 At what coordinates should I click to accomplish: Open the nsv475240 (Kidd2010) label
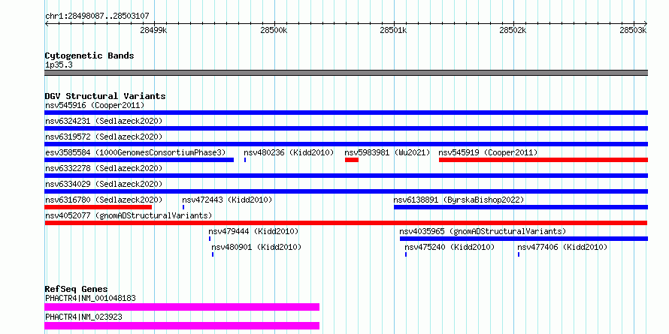point(450,247)
